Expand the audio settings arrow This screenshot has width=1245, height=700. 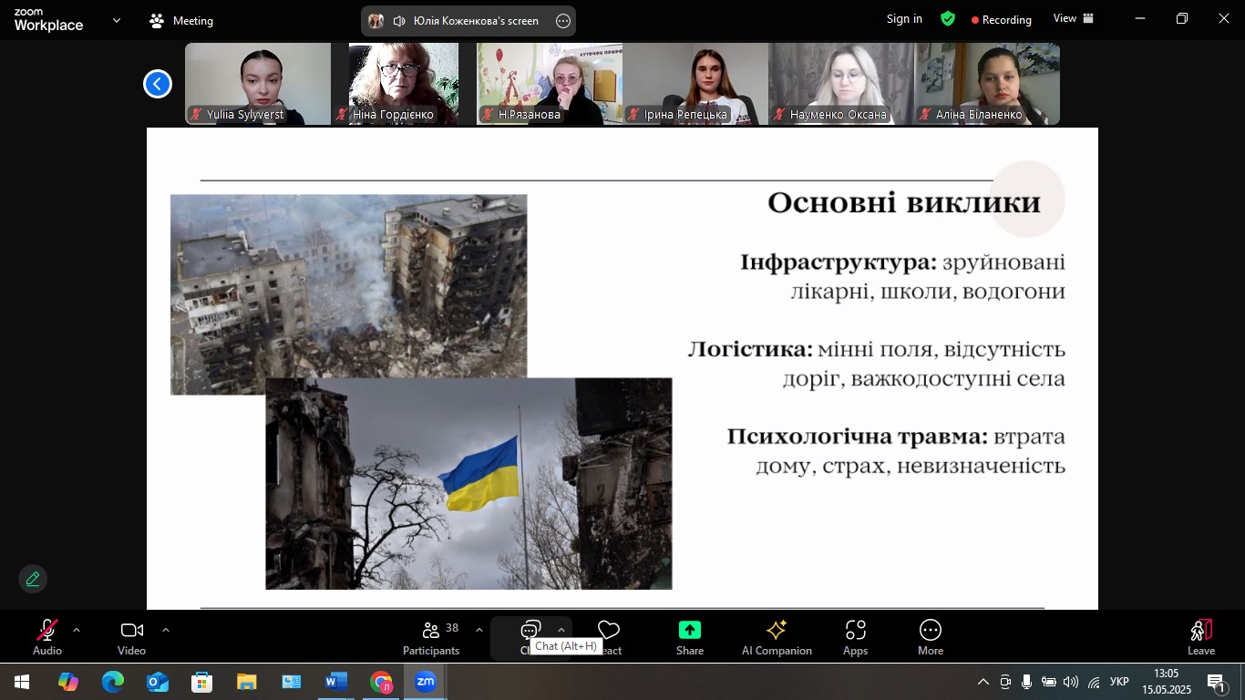click(77, 630)
